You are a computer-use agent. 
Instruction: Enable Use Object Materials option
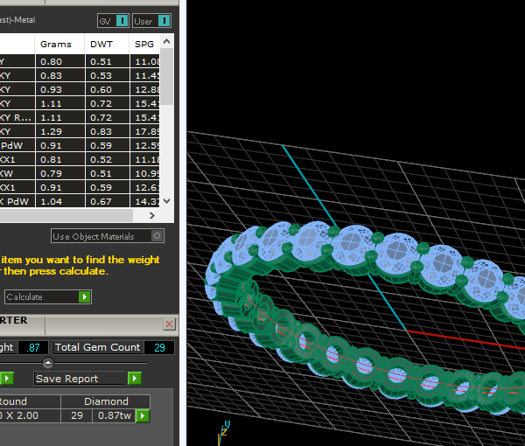coord(157,236)
